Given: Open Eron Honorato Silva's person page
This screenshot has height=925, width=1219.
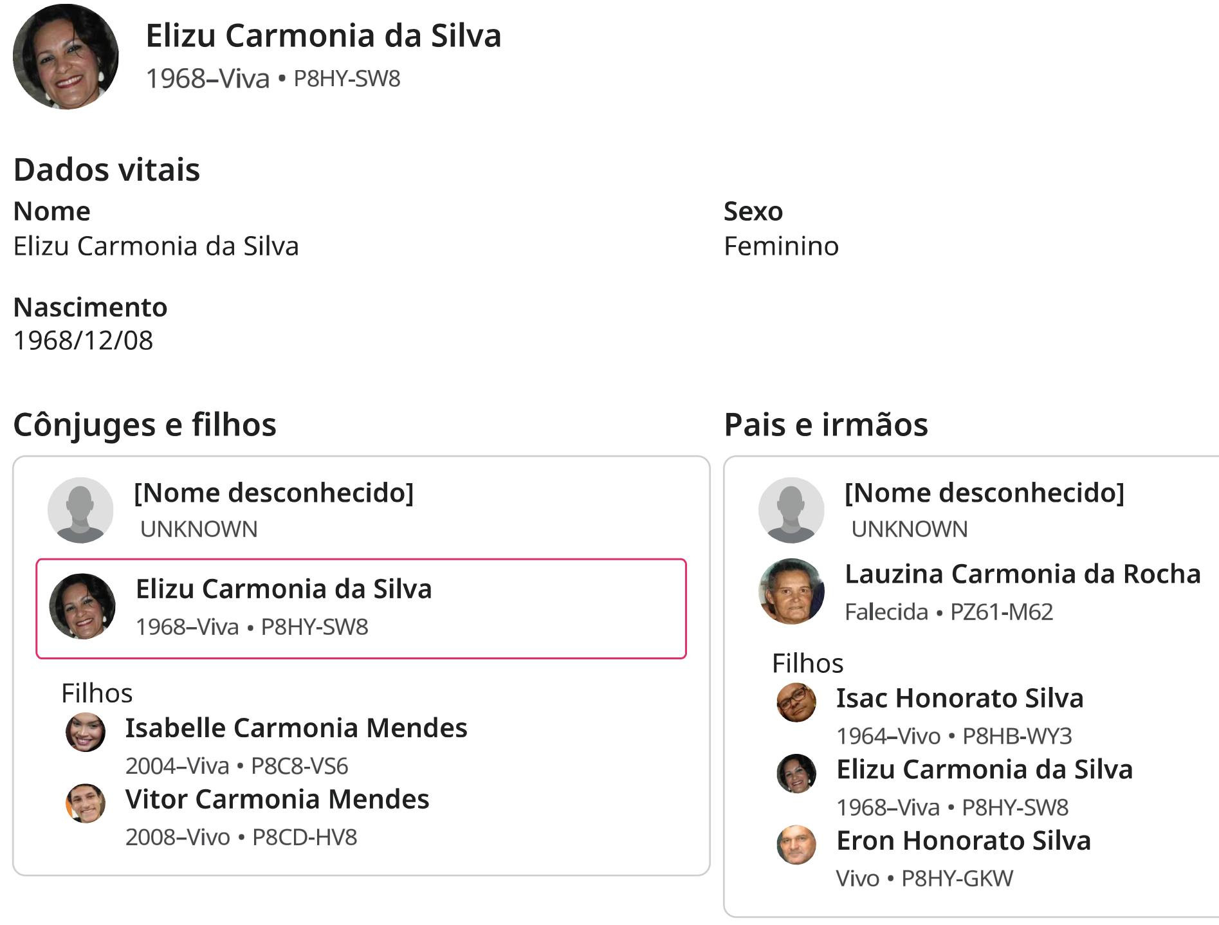Looking at the screenshot, I should [964, 841].
